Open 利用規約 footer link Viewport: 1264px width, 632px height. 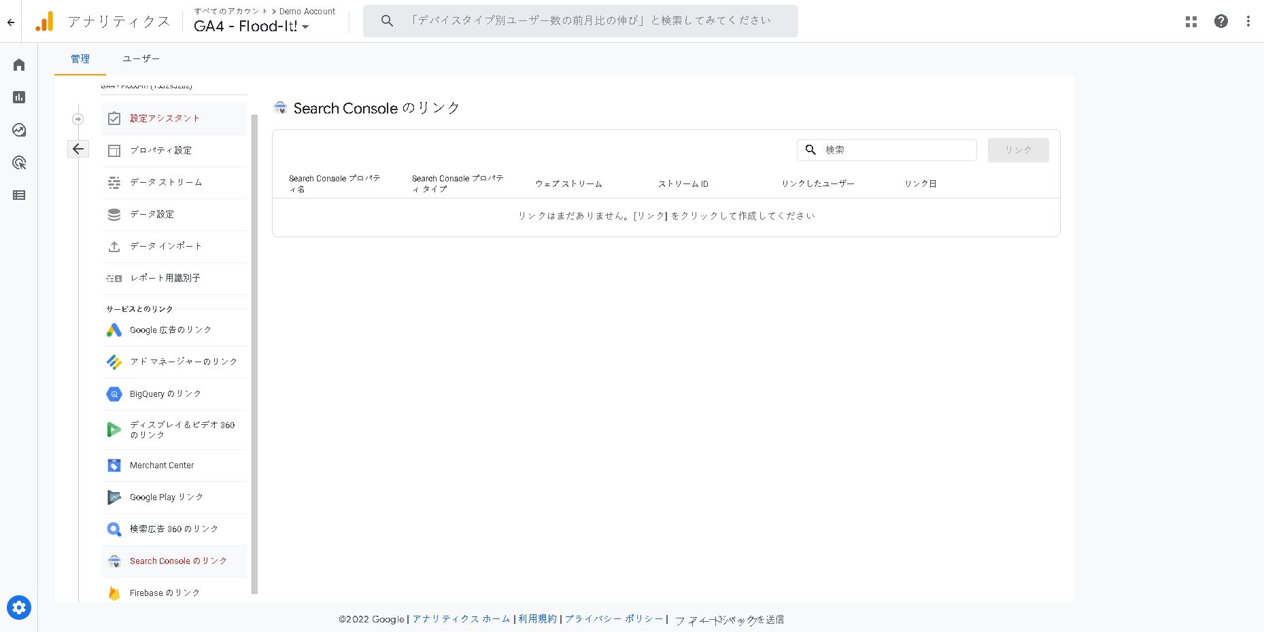[537, 619]
